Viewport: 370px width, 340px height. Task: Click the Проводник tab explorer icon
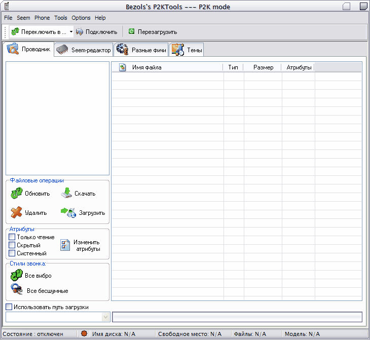[13, 49]
